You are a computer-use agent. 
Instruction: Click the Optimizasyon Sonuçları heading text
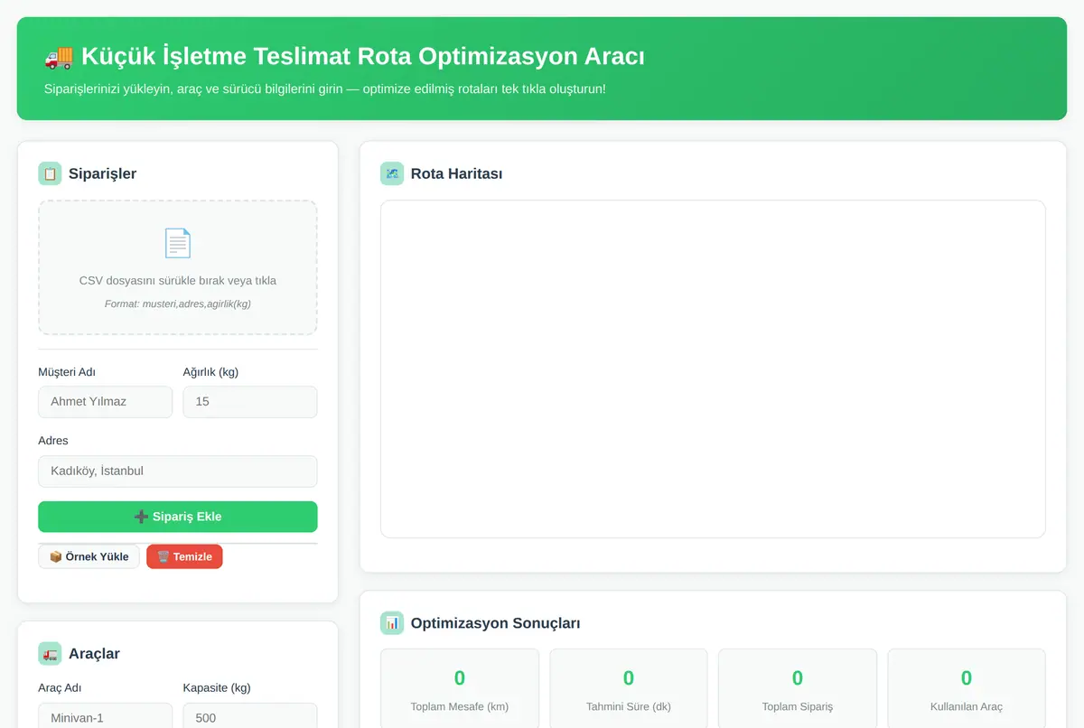[495, 622]
